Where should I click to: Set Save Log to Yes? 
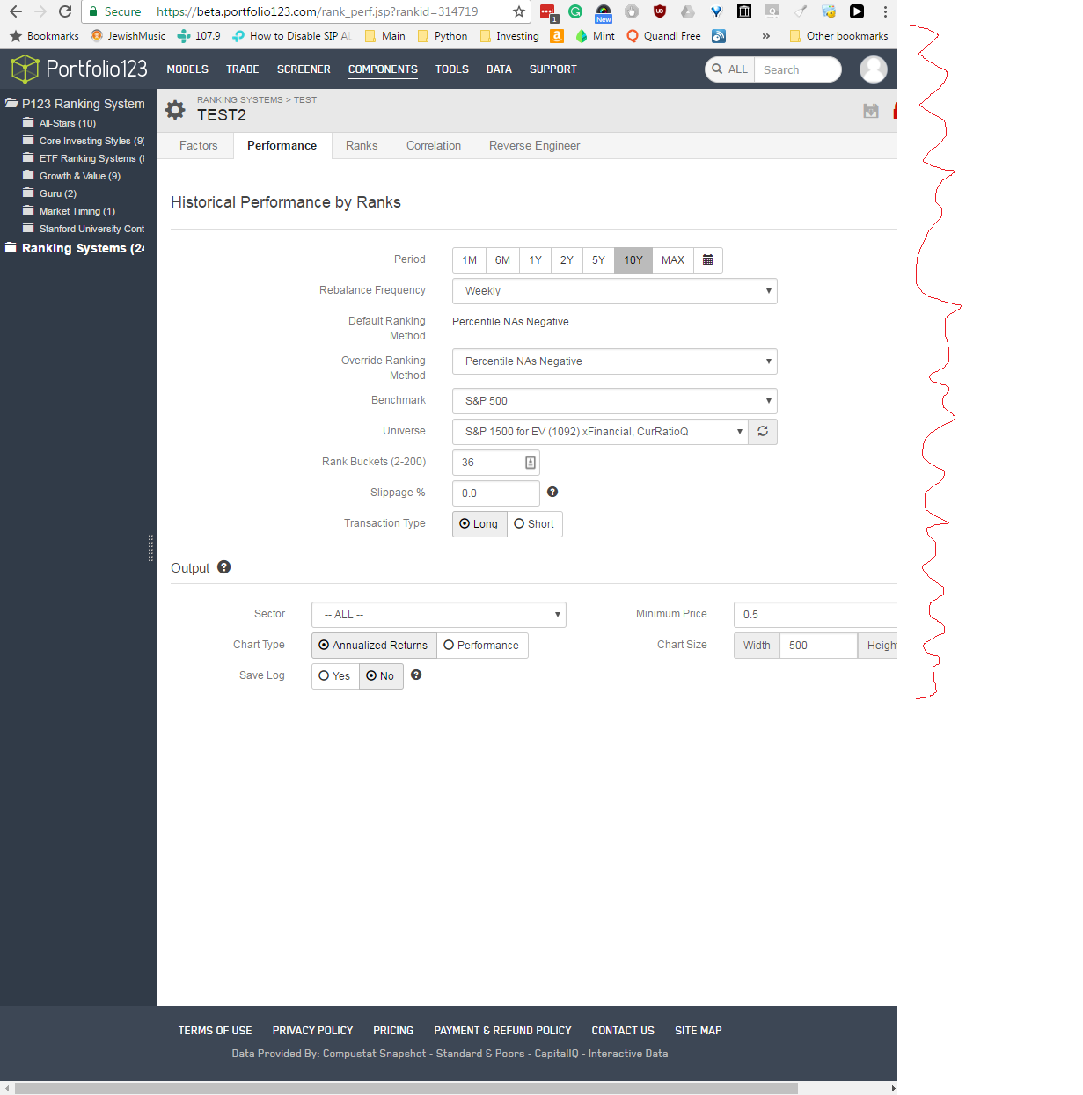point(335,676)
